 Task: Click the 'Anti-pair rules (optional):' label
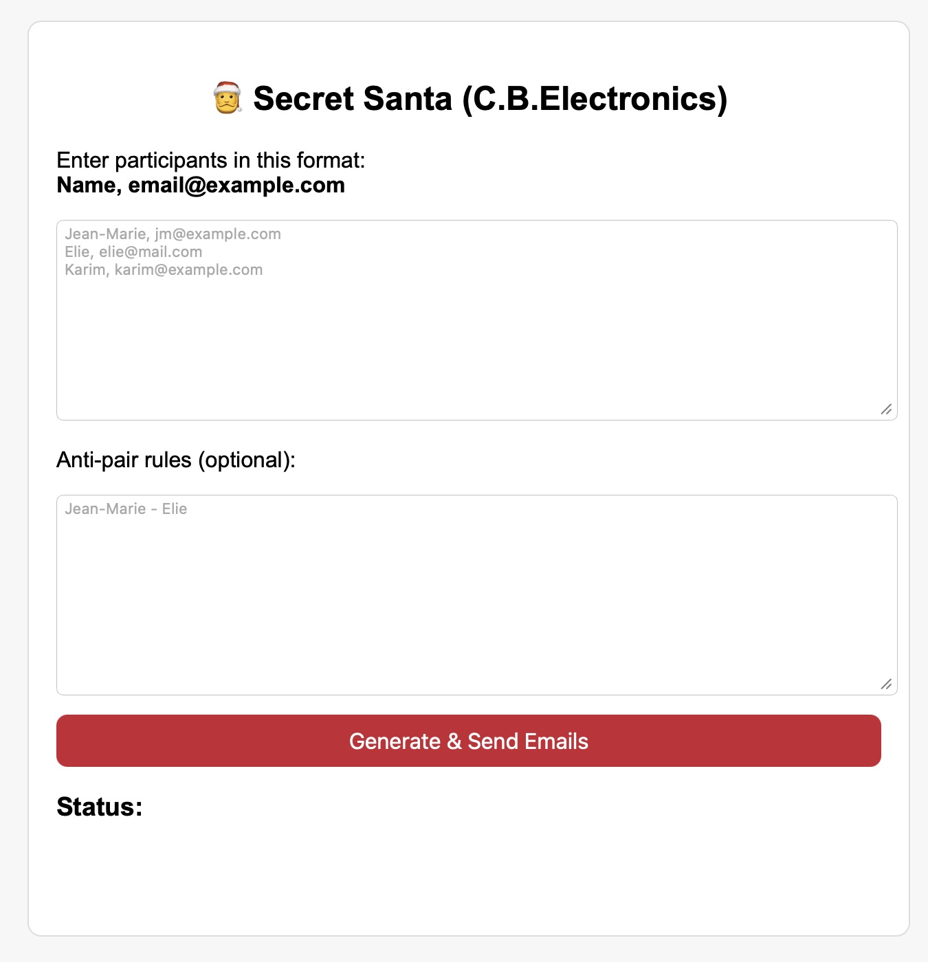175,460
